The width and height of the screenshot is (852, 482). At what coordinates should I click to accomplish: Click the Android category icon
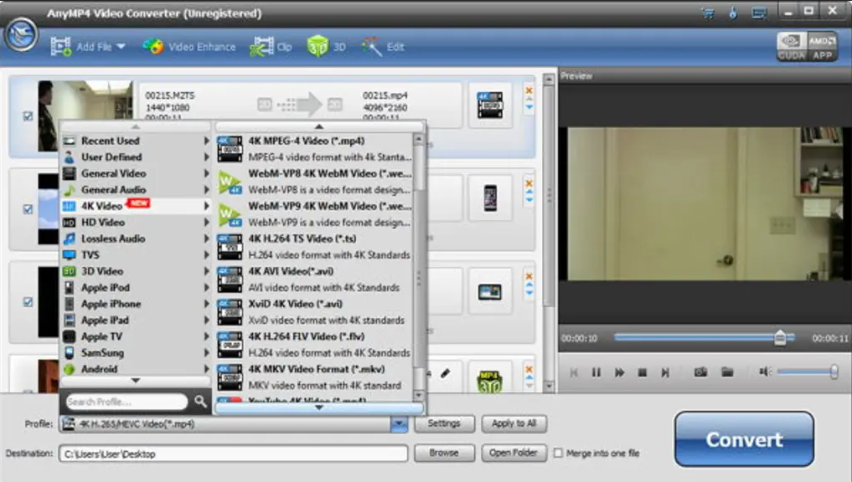coord(69,369)
